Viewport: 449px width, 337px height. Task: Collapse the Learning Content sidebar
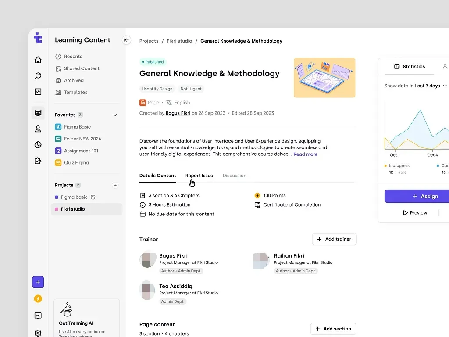point(126,40)
